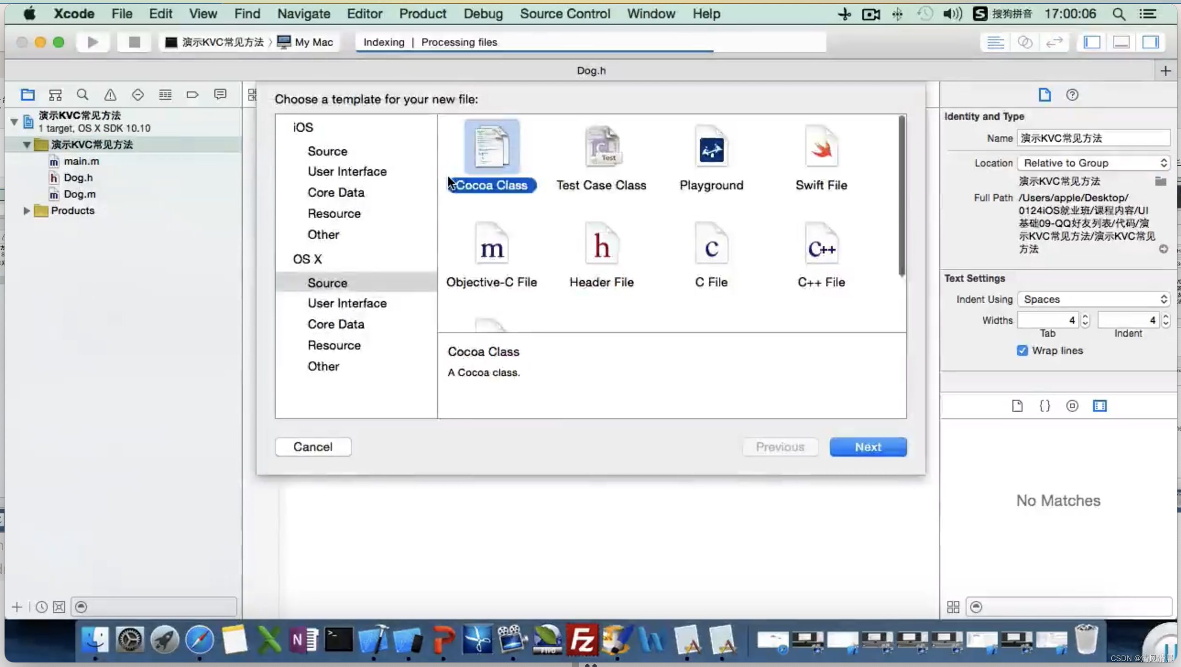Expand the 演示KVC常见方法 project tree

click(16, 120)
